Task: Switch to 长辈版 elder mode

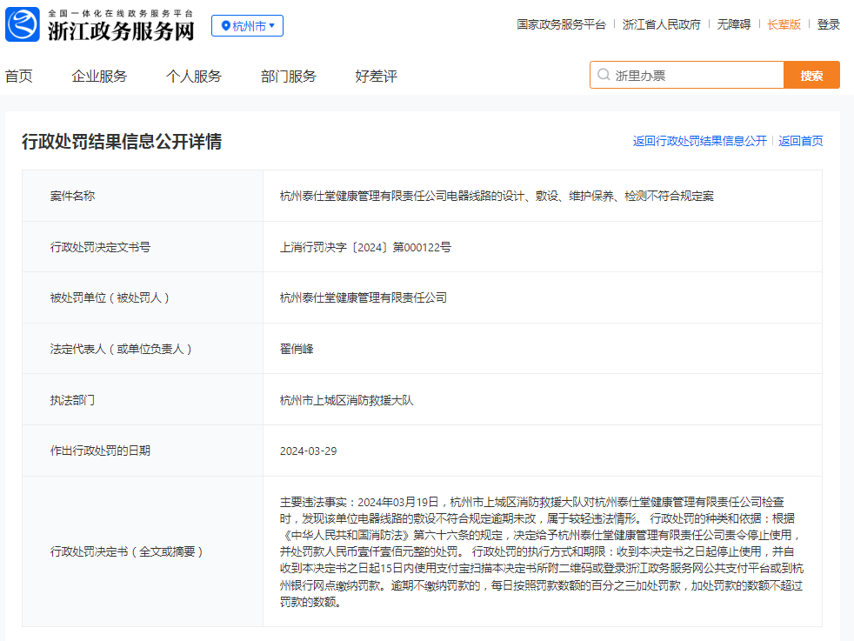Action: 784,24
